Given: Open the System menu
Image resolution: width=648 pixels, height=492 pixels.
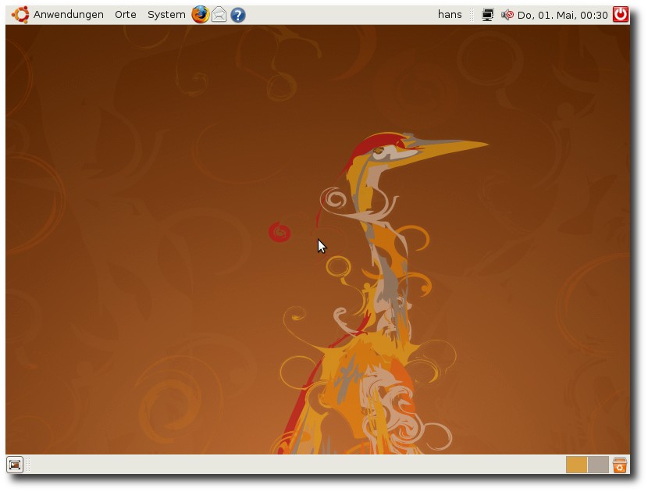Looking at the screenshot, I should (166, 15).
